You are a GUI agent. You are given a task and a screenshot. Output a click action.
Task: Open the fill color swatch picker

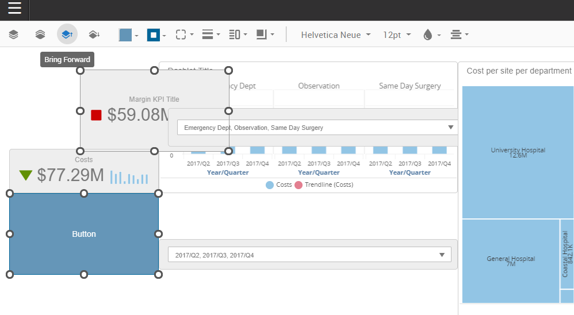coord(128,35)
